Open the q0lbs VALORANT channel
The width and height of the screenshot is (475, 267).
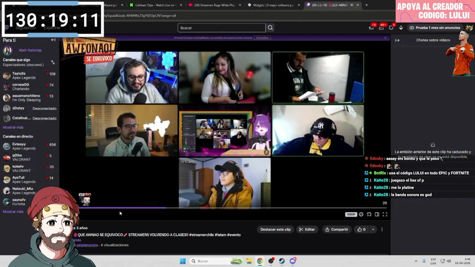pos(30,157)
